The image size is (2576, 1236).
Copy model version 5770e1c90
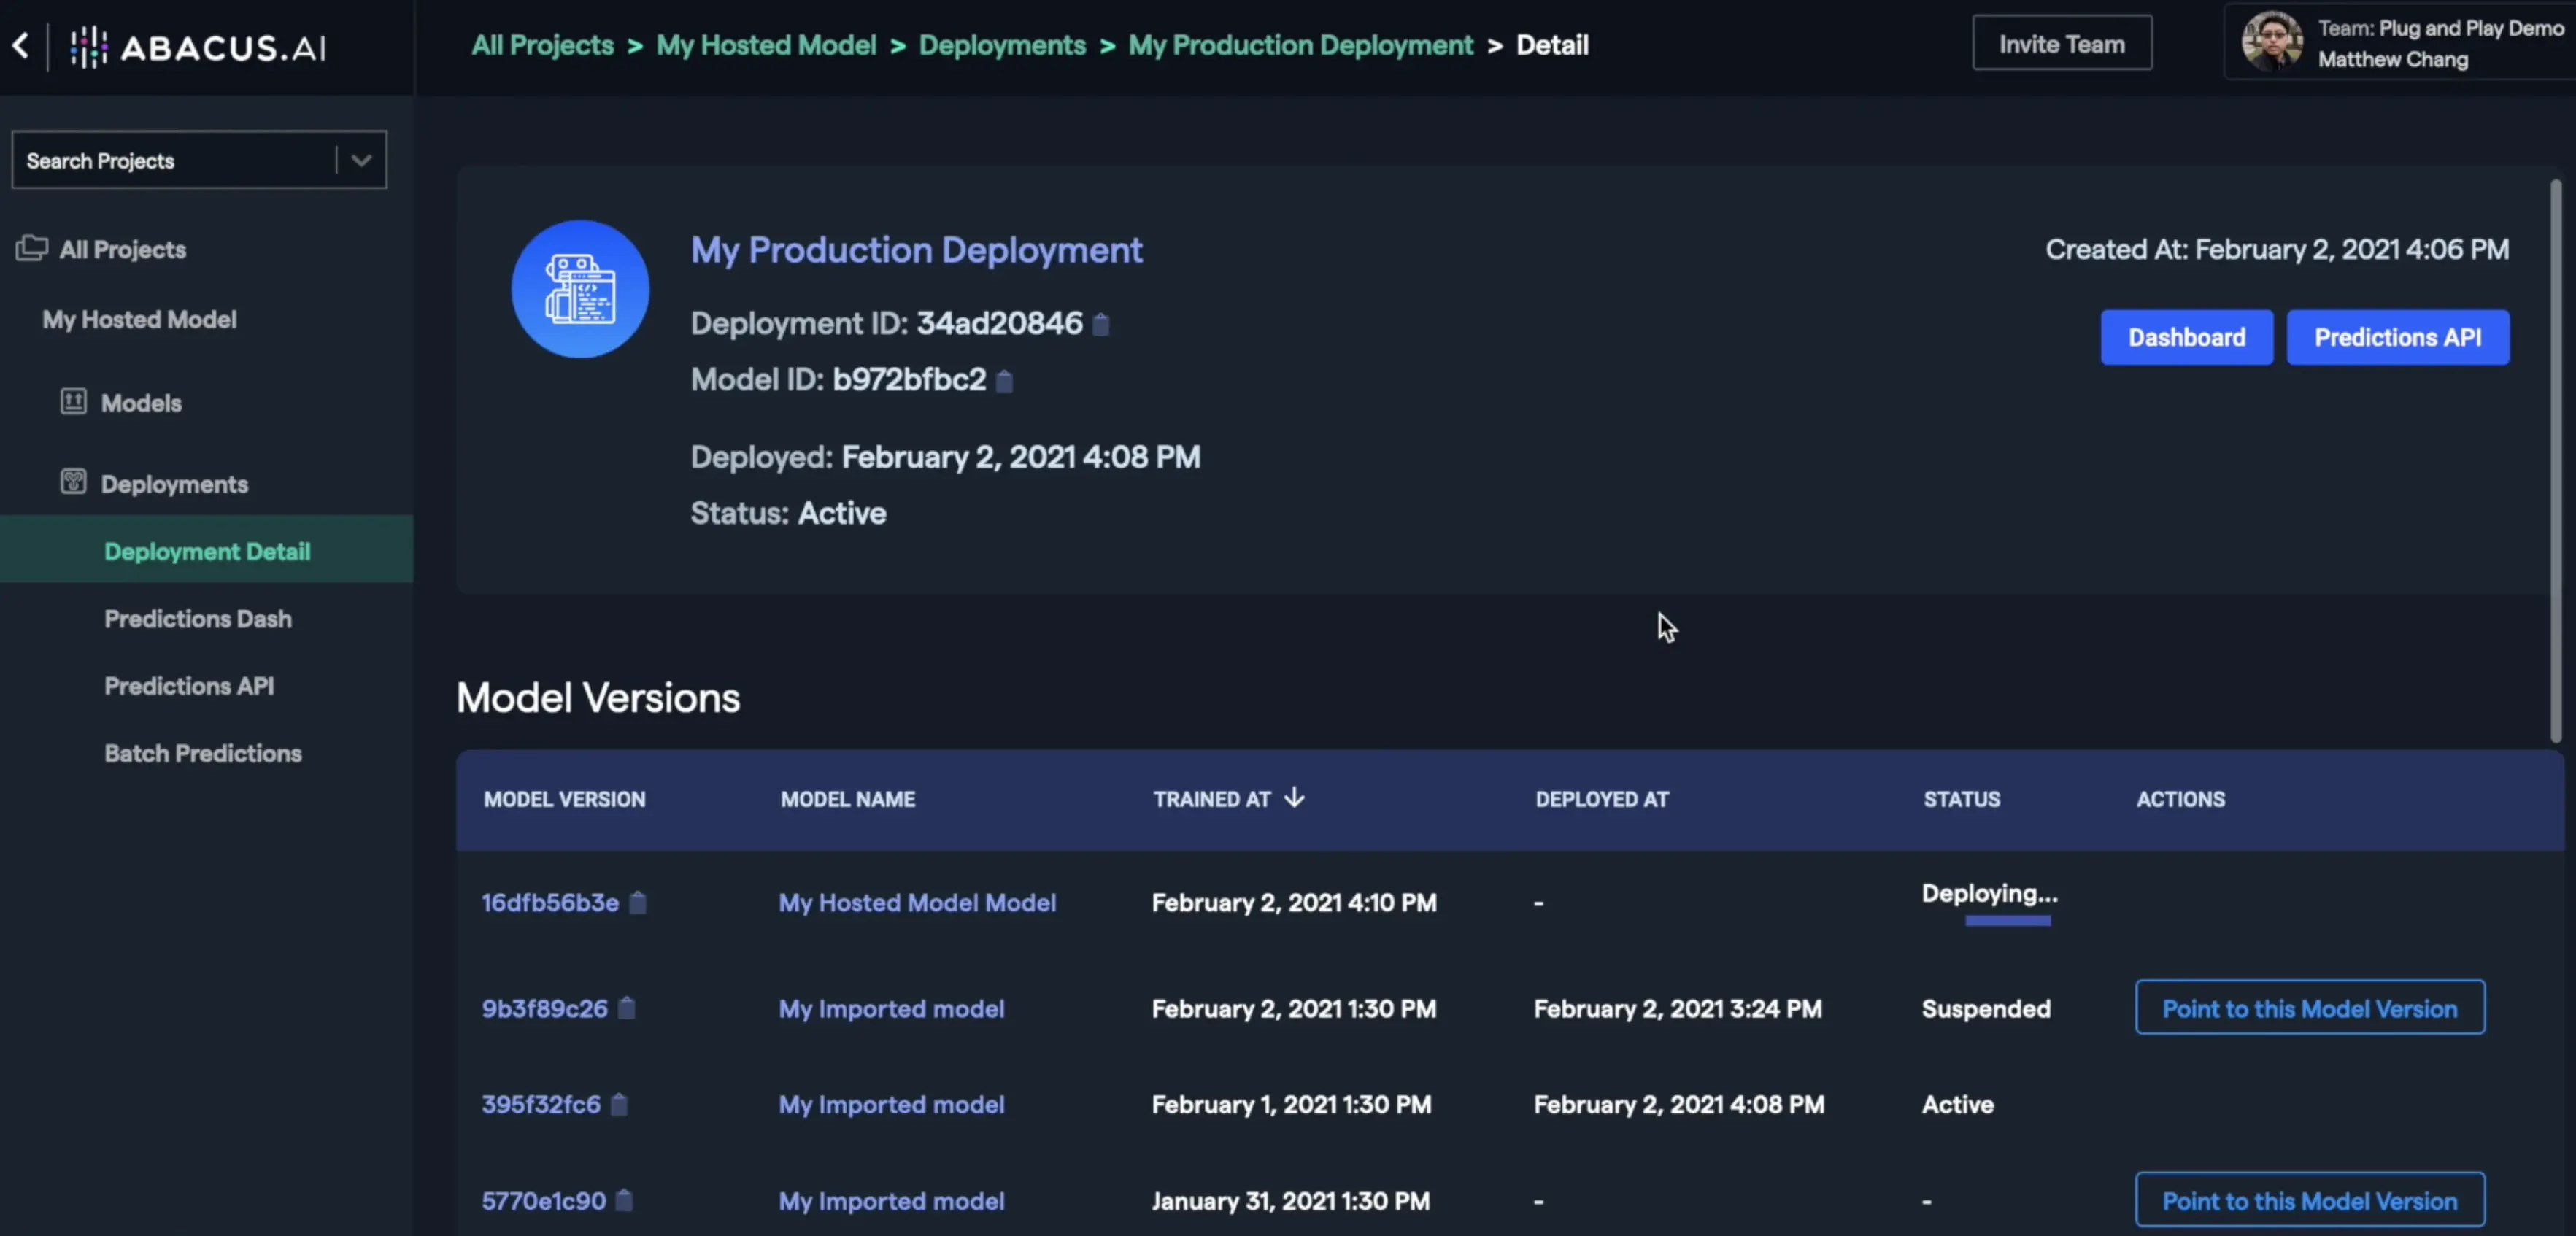(625, 1200)
